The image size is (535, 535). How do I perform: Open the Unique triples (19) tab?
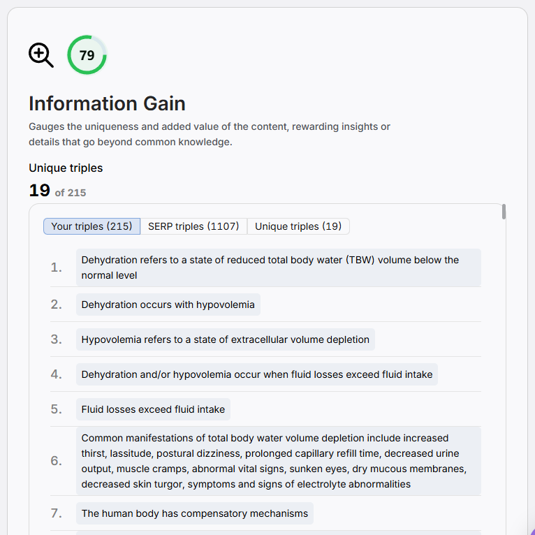tap(298, 226)
